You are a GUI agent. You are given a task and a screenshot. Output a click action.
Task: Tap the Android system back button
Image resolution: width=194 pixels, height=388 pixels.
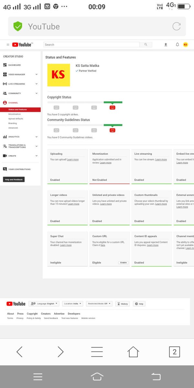point(156,377)
